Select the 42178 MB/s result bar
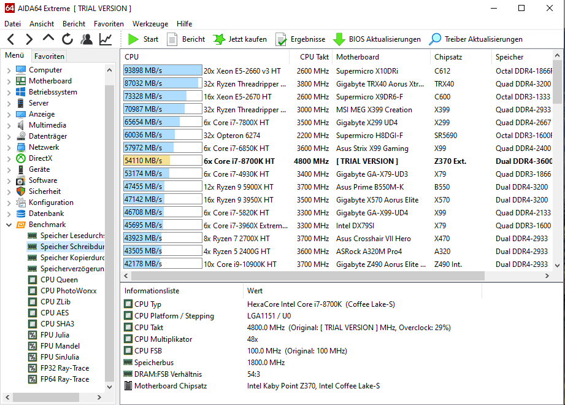 tap(163, 264)
